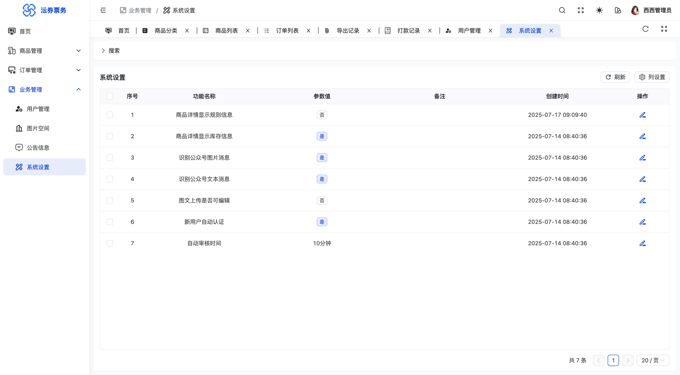Select all rows with header checkbox
680x375 pixels.
coord(110,97)
